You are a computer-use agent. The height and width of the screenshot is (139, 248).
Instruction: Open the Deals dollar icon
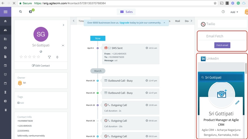click(5, 48)
